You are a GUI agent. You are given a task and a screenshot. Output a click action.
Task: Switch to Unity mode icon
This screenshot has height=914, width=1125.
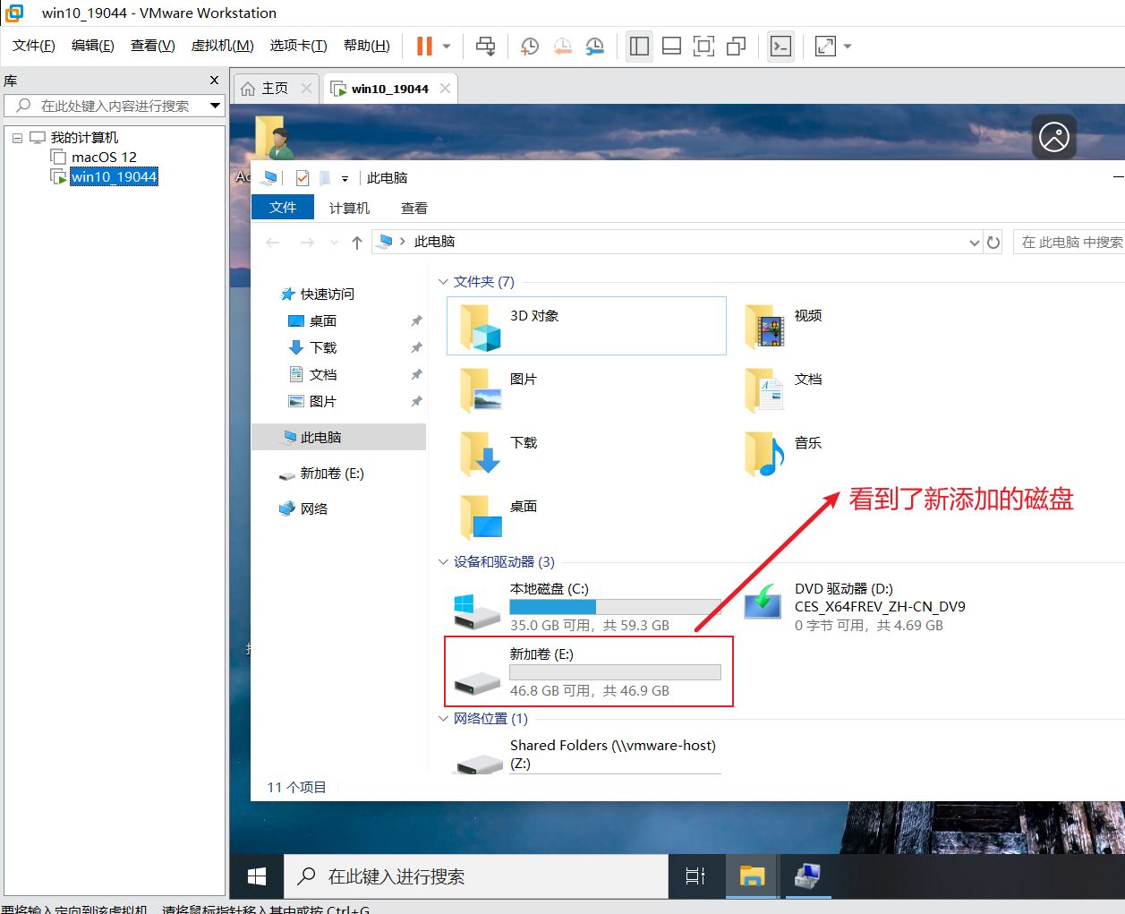(736, 46)
